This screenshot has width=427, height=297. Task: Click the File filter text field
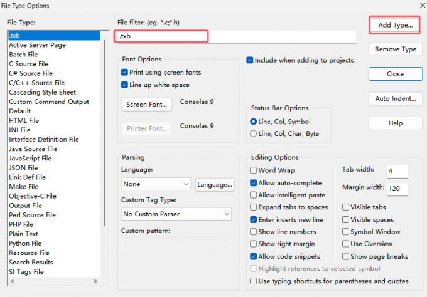click(x=235, y=36)
